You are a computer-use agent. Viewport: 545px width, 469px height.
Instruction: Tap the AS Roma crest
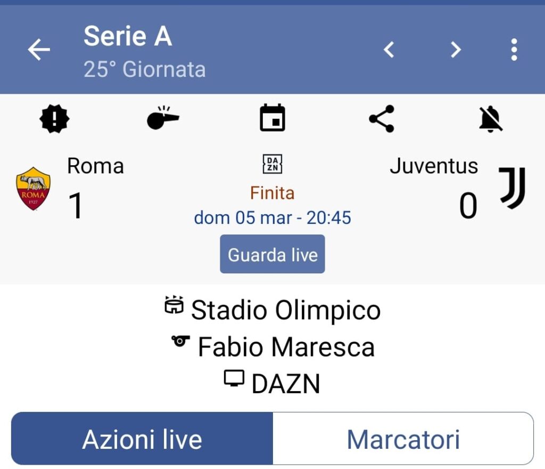pyautogui.click(x=33, y=188)
